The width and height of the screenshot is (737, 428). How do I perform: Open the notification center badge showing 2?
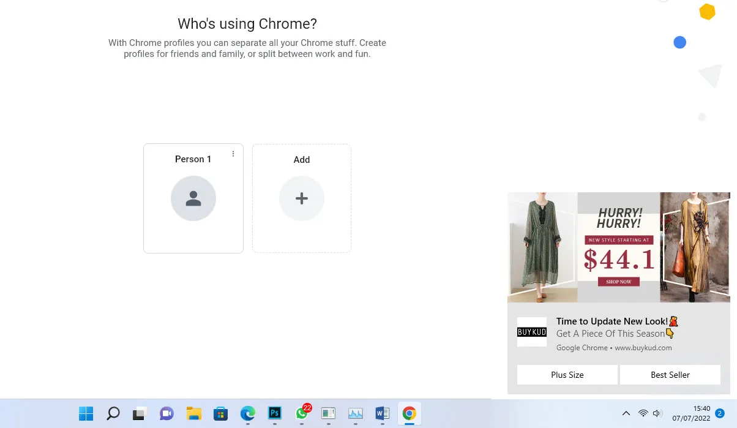tap(720, 413)
